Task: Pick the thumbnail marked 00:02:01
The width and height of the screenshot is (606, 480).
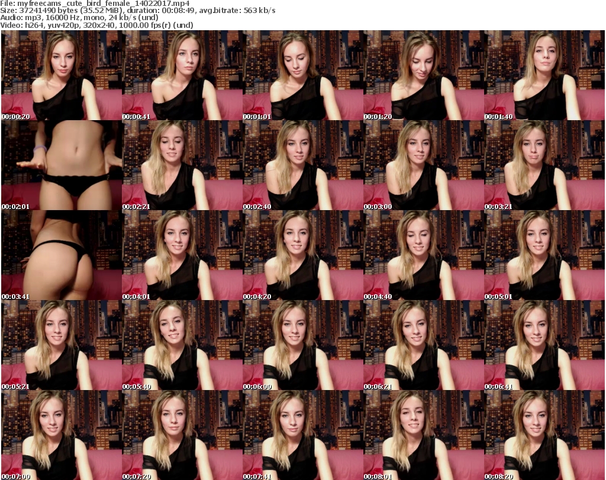Action: click(x=62, y=165)
